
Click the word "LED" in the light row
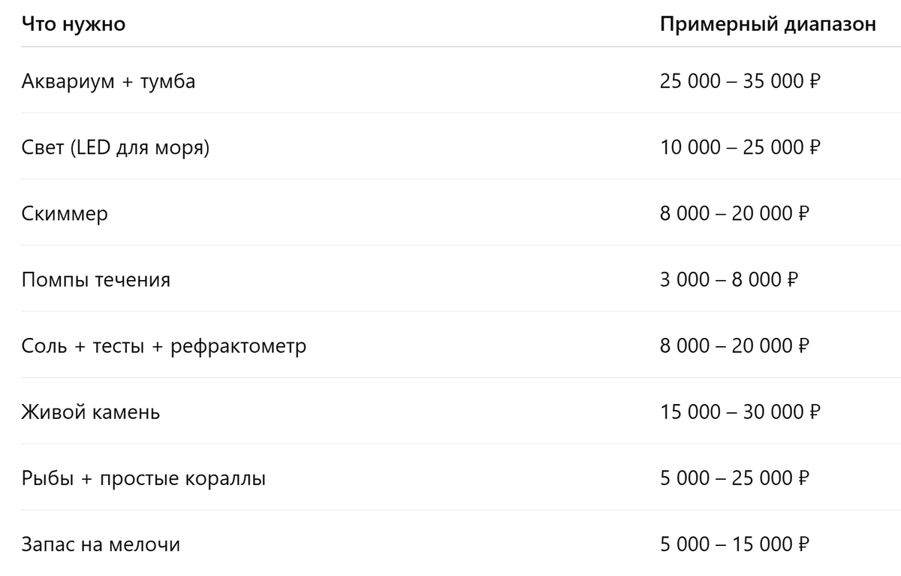pos(93,147)
